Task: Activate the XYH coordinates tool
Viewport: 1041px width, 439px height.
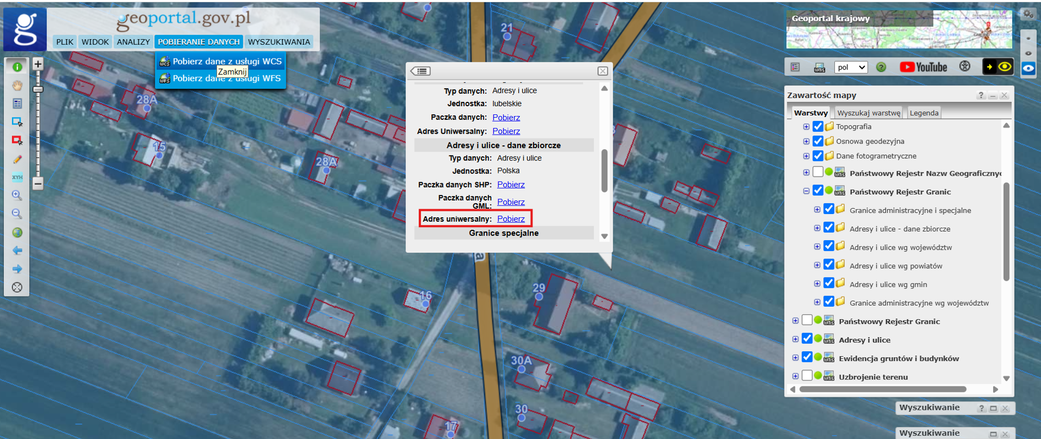Action: pyautogui.click(x=17, y=177)
